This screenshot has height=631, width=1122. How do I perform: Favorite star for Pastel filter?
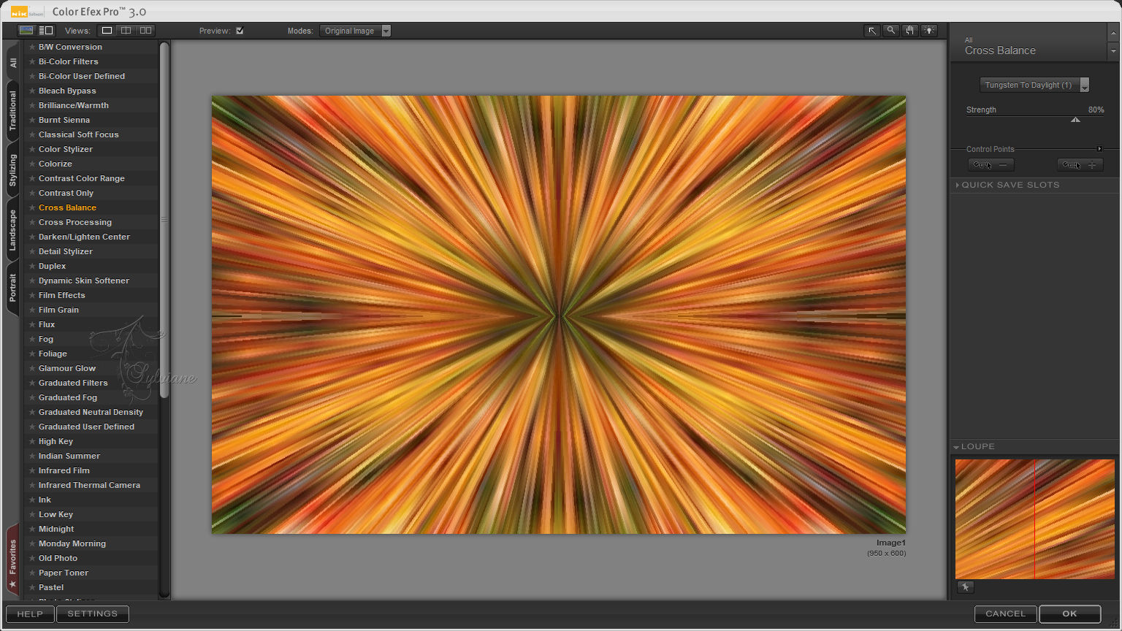point(32,587)
